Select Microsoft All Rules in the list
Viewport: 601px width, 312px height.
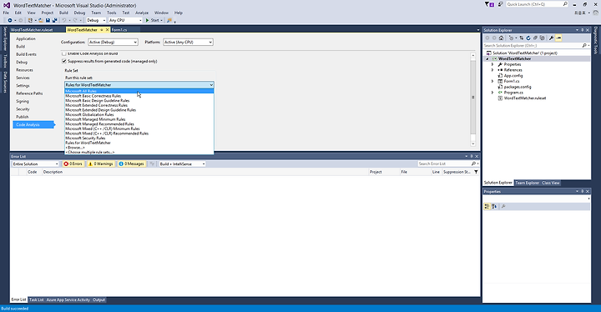139,91
